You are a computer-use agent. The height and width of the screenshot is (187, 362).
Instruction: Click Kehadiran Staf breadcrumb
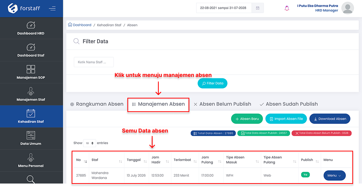click(x=109, y=25)
